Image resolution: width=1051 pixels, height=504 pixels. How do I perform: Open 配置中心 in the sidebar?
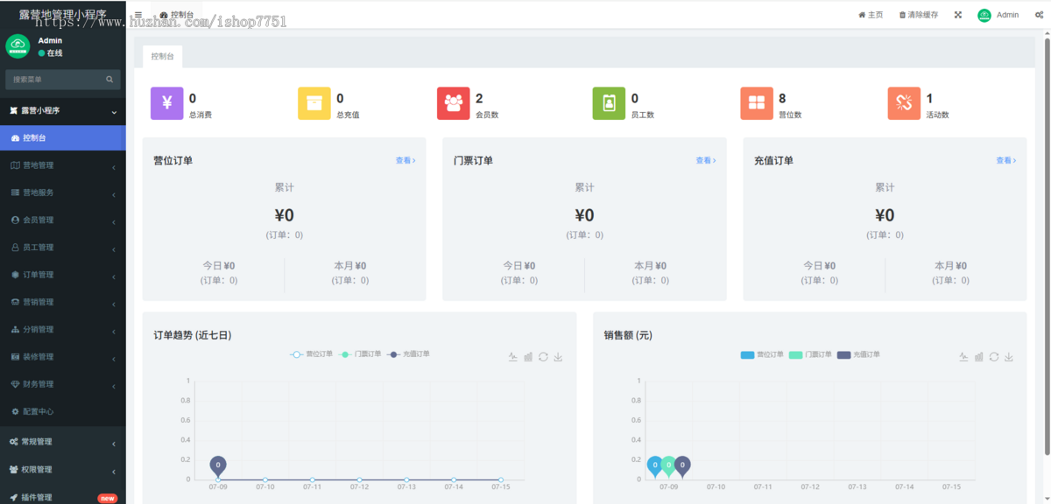63,411
